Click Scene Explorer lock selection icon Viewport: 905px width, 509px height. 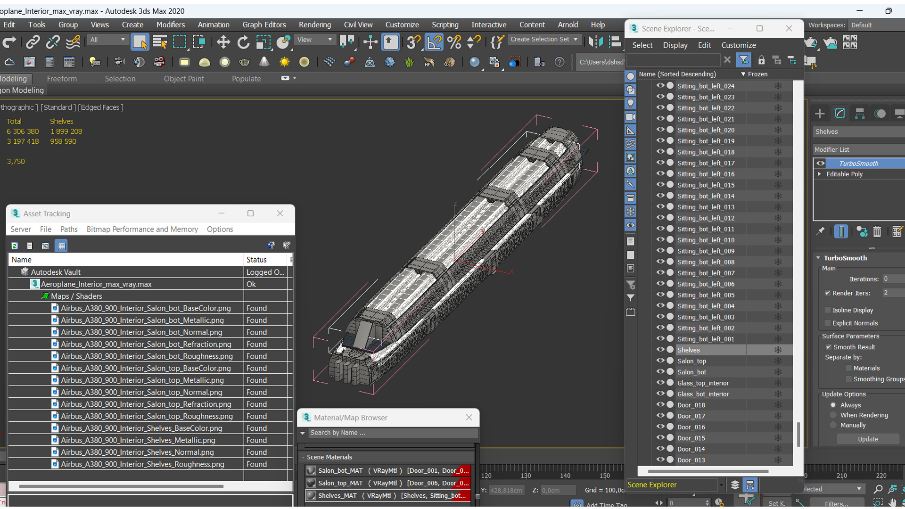pyautogui.click(x=761, y=60)
